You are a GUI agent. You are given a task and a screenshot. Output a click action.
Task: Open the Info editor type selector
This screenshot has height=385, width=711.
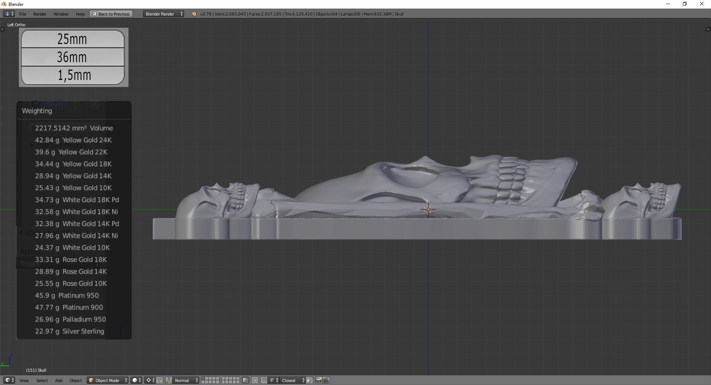pyautogui.click(x=9, y=14)
